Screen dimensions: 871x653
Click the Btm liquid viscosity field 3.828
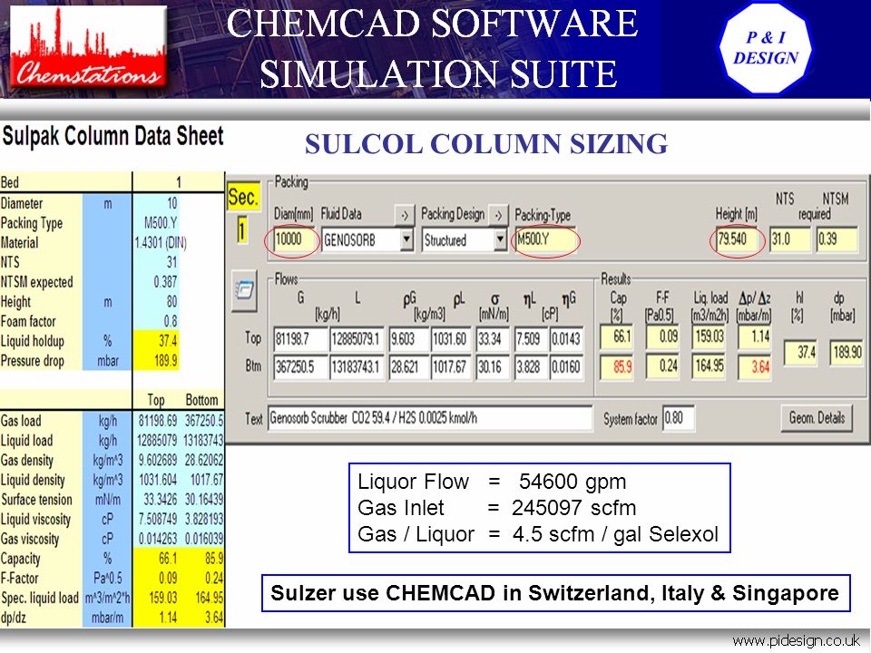[x=531, y=367]
